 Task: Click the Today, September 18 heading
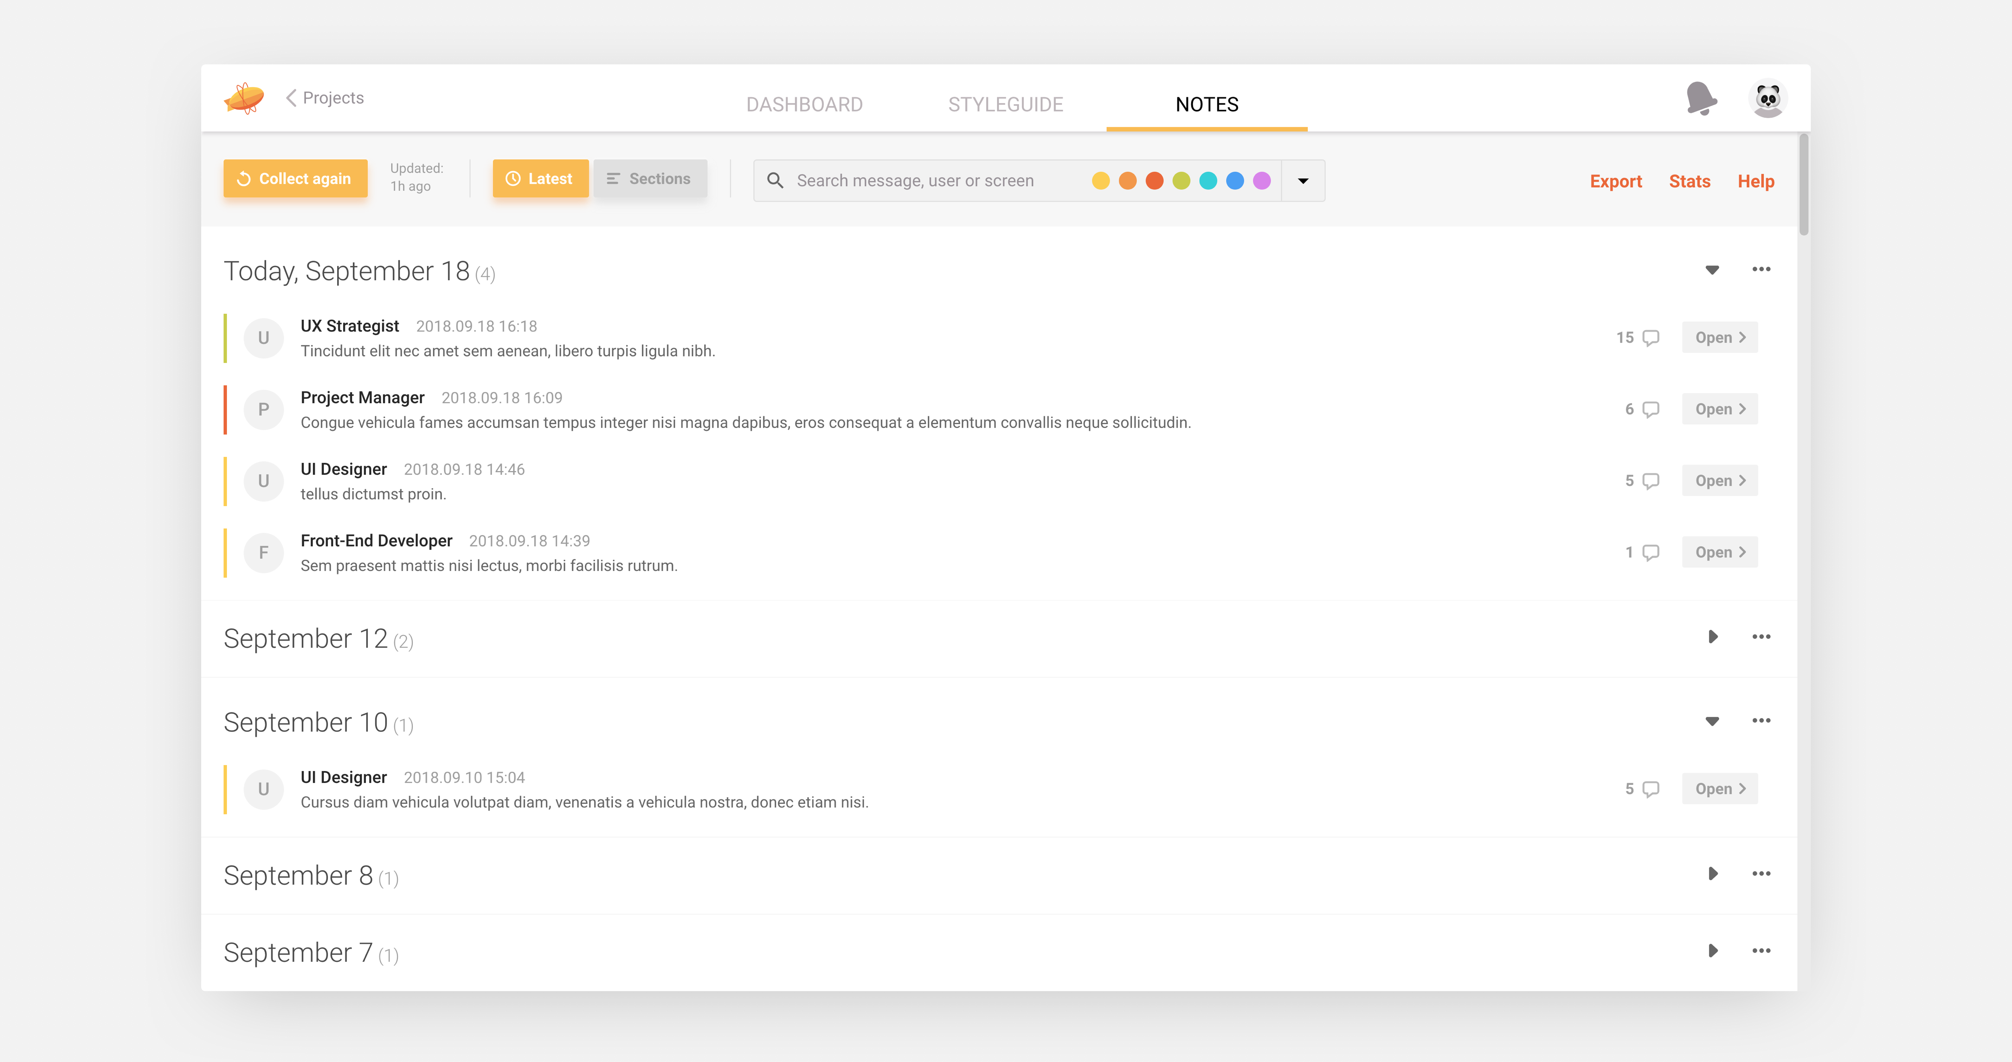tap(347, 271)
